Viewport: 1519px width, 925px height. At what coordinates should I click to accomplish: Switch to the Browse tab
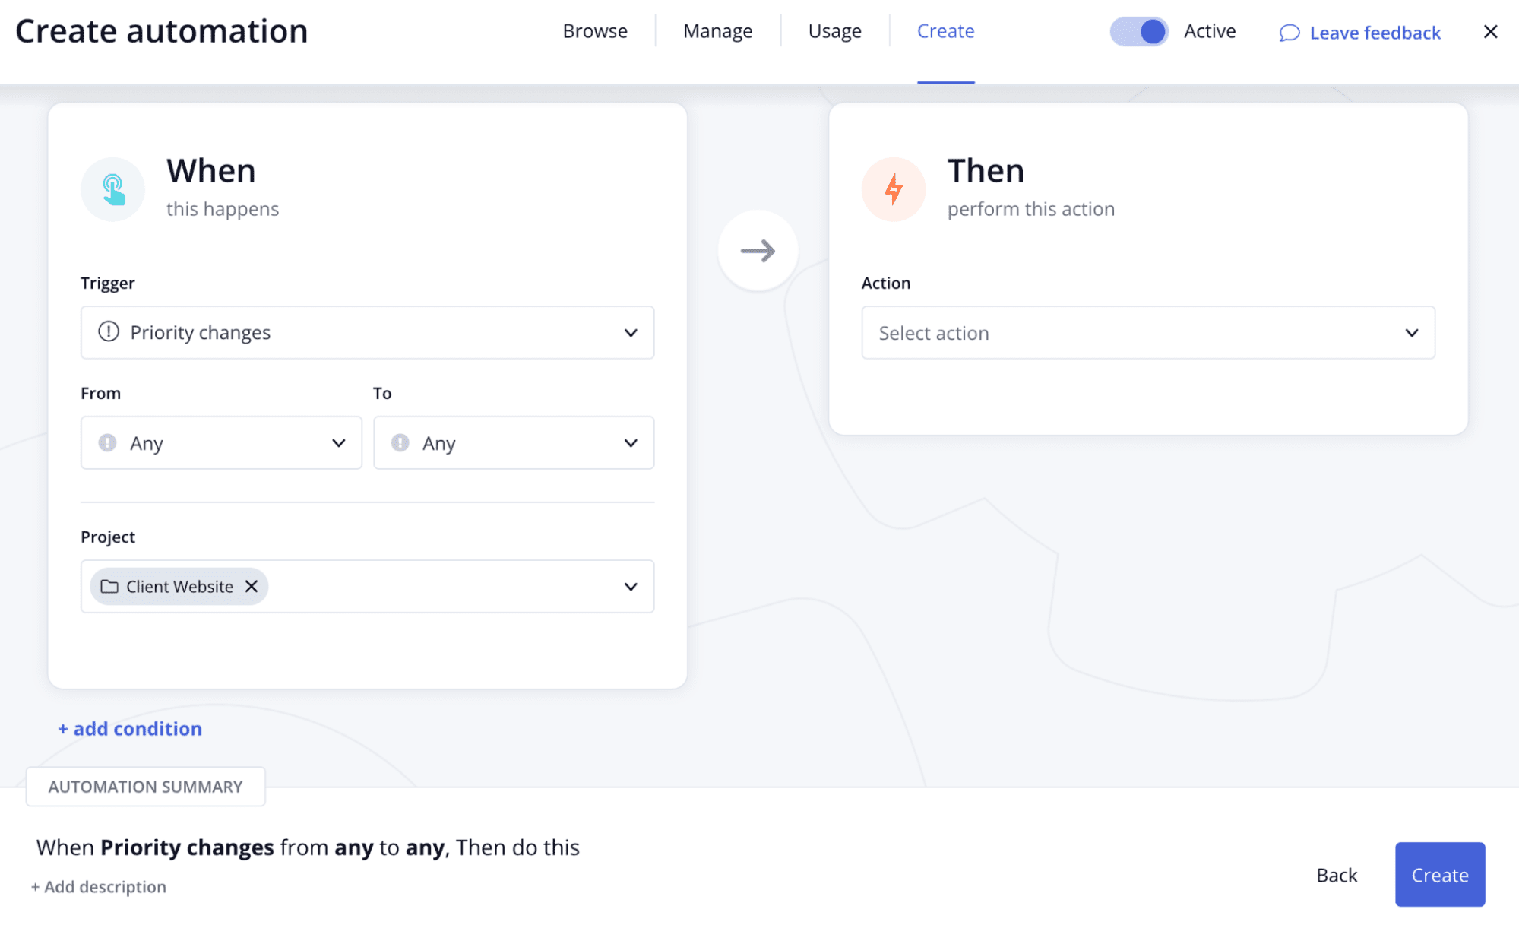click(594, 30)
